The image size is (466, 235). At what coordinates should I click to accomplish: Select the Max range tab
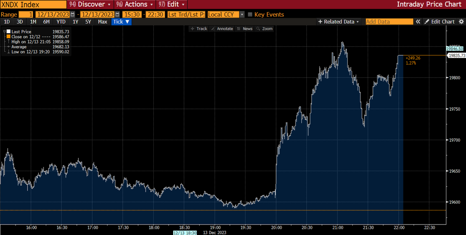(x=103, y=22)
